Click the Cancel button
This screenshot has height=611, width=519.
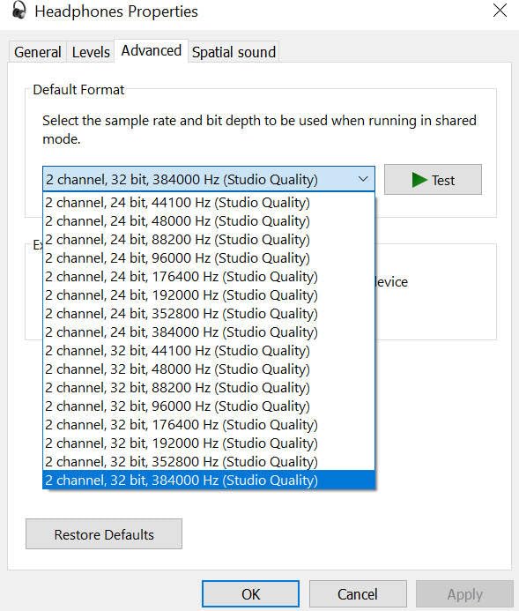pos(358,594)
